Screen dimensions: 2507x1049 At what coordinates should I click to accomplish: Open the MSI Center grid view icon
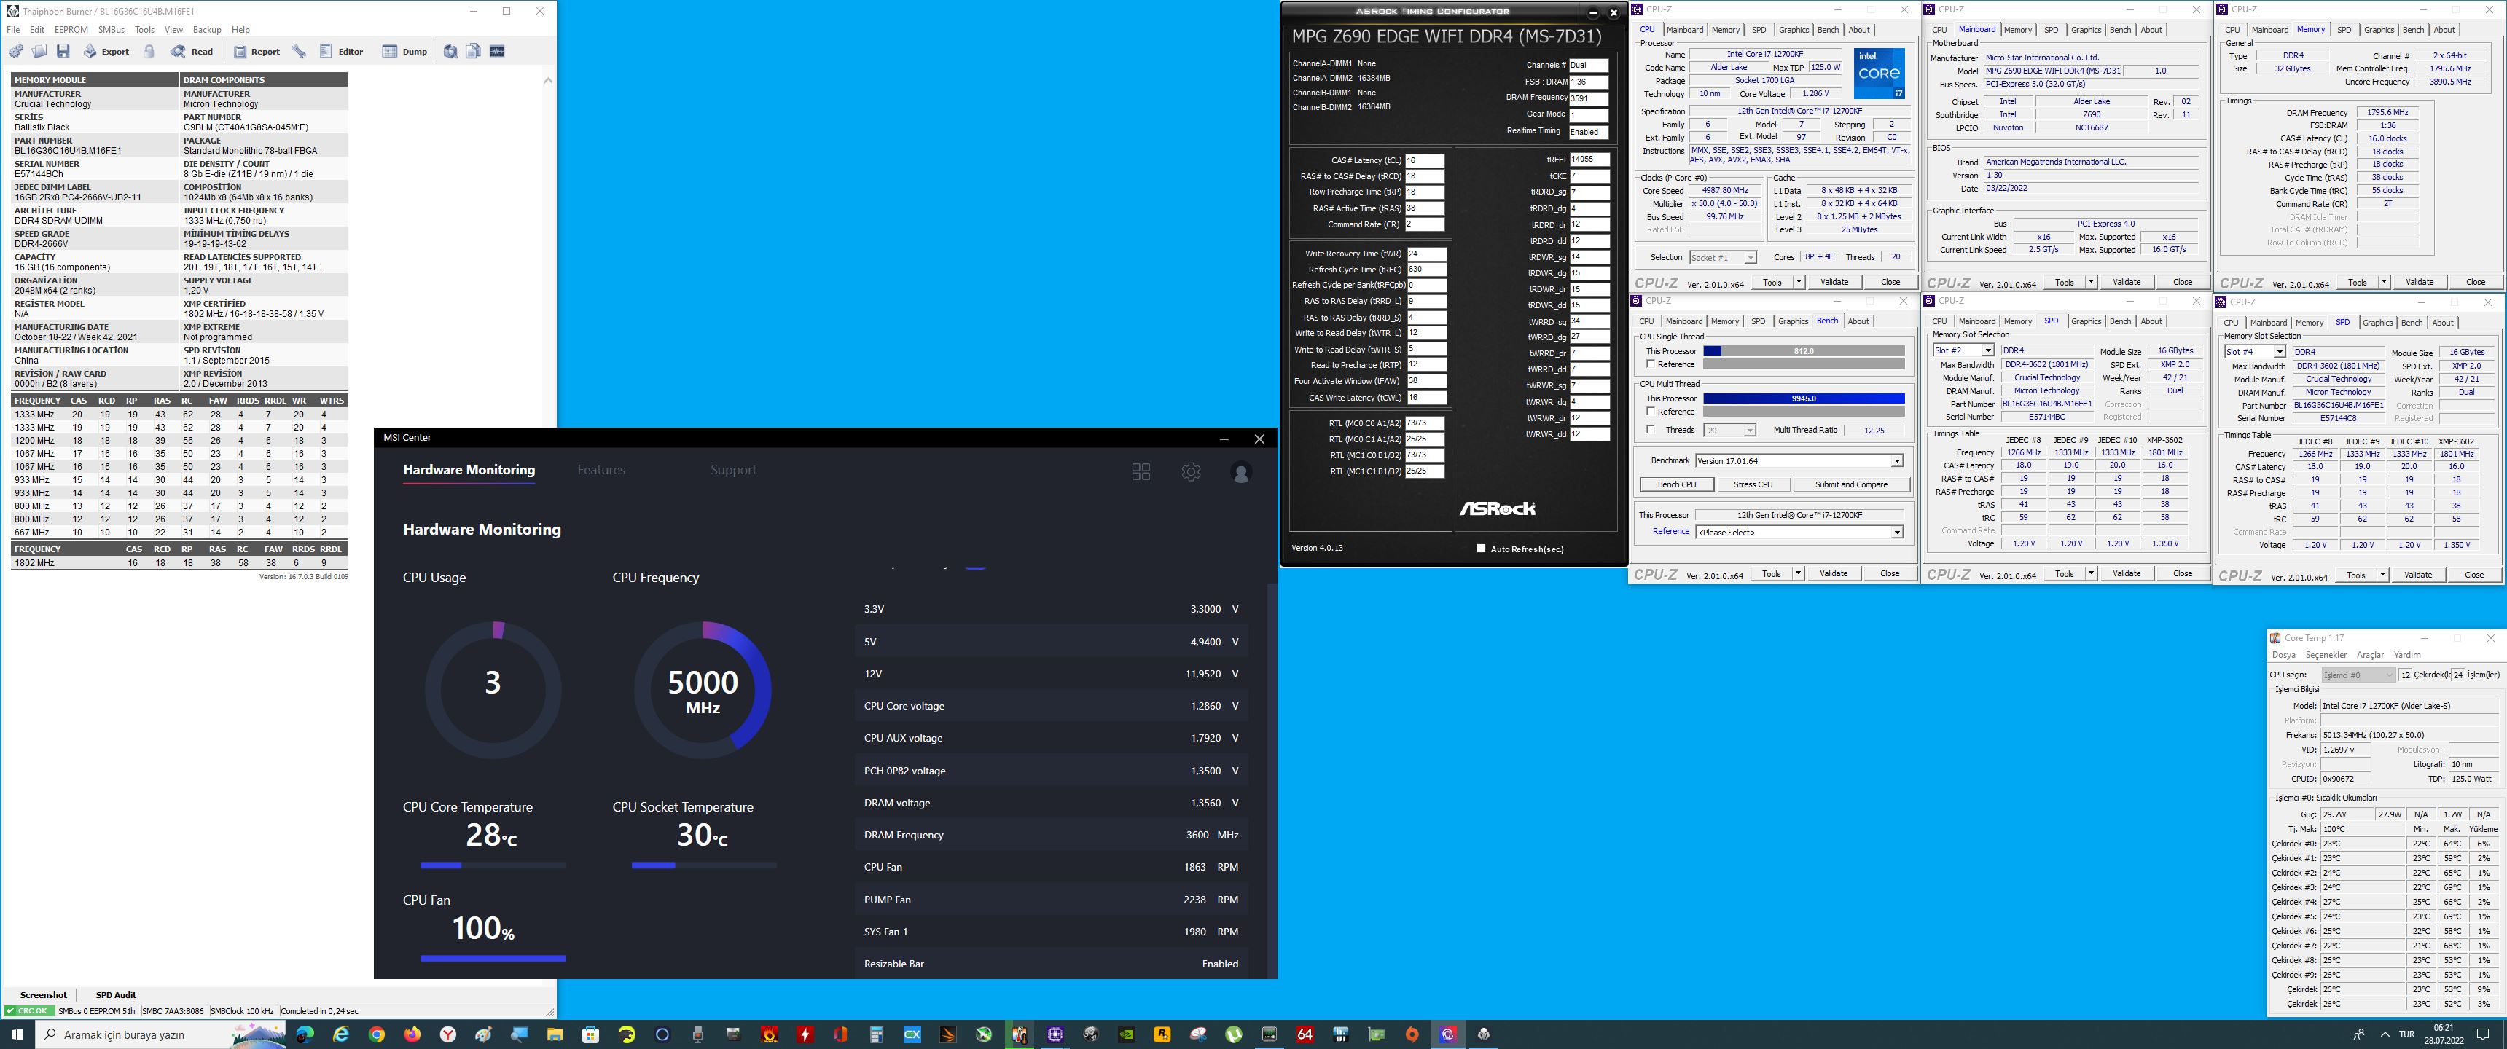click(1141, 472)
